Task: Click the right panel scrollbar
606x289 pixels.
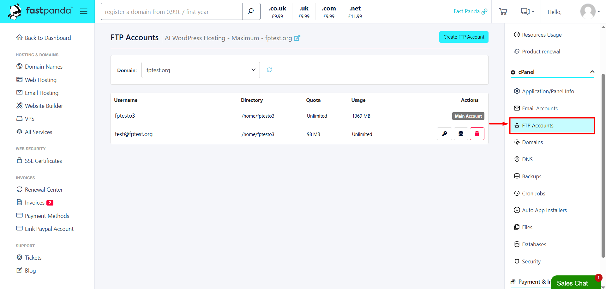Action: [603, 166]
